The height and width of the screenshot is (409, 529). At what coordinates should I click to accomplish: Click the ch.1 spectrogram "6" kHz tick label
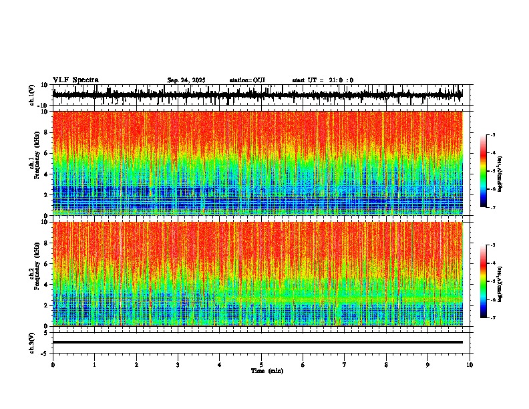click(46, 153)
